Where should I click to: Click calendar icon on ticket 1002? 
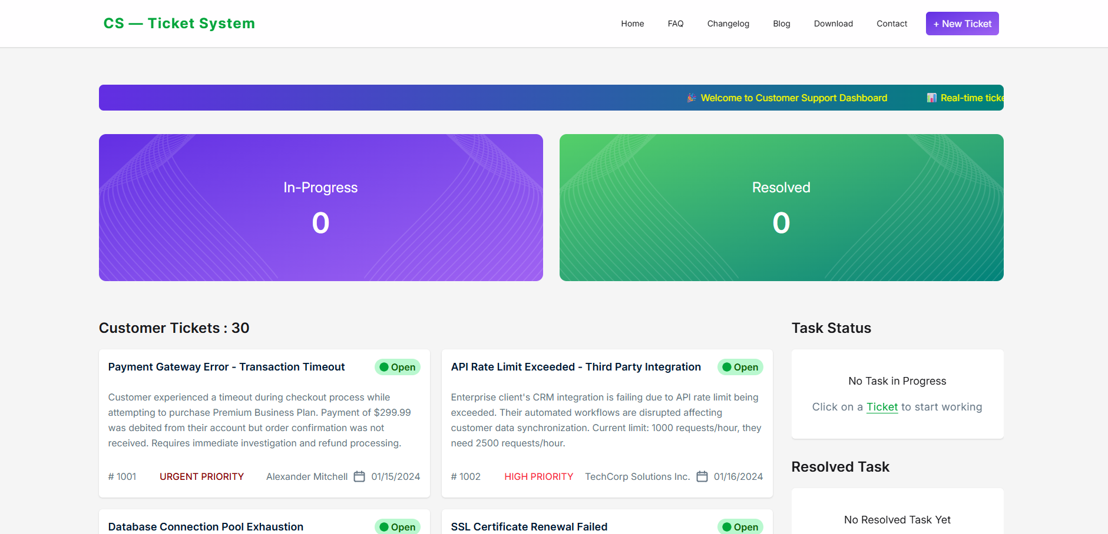coord(702,476)
